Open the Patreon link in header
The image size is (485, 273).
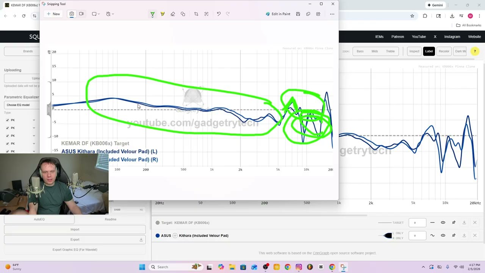397,37
